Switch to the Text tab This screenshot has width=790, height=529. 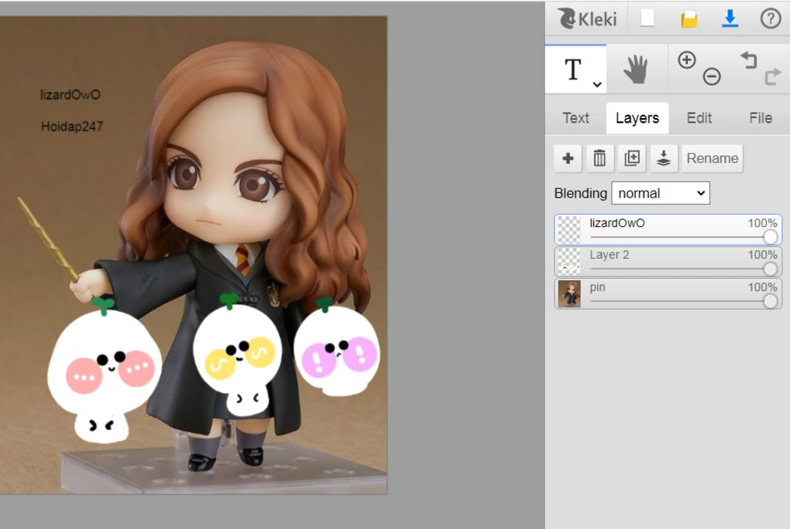click(x=576, y=118)
